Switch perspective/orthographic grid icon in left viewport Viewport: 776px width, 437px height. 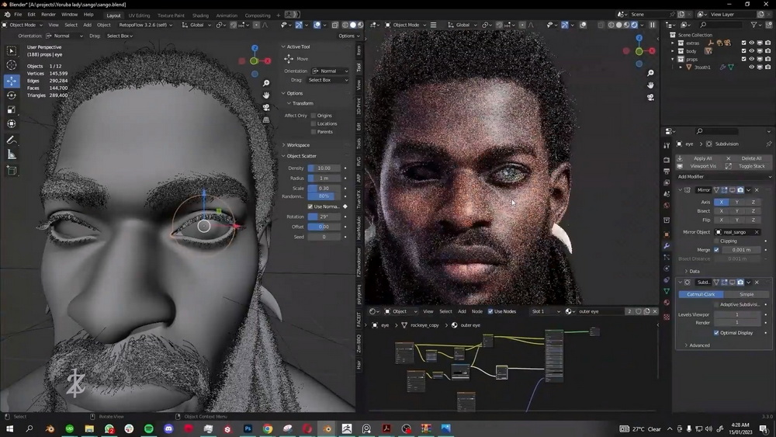tap(266, 120)
